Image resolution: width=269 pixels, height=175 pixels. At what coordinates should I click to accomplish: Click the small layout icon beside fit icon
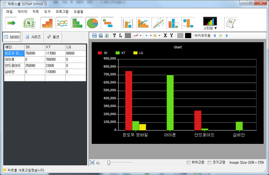pyautogui.click(x=98, y=163)
